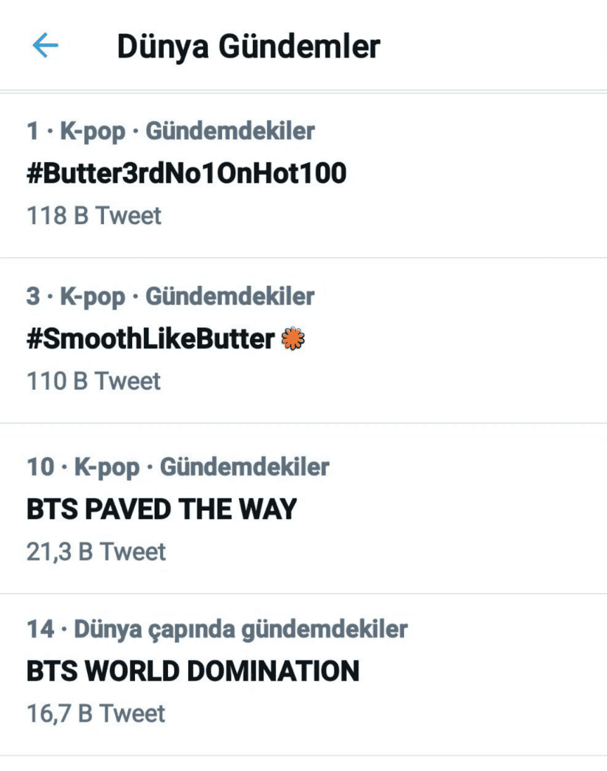Viewport: 607px width, 771px height.
Task: Tap the "16,7 B Tweet" count
Action: click(96, 713)
